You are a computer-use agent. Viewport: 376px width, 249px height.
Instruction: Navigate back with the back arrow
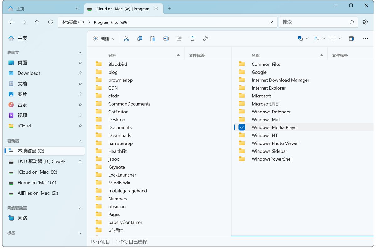(11, 22)
